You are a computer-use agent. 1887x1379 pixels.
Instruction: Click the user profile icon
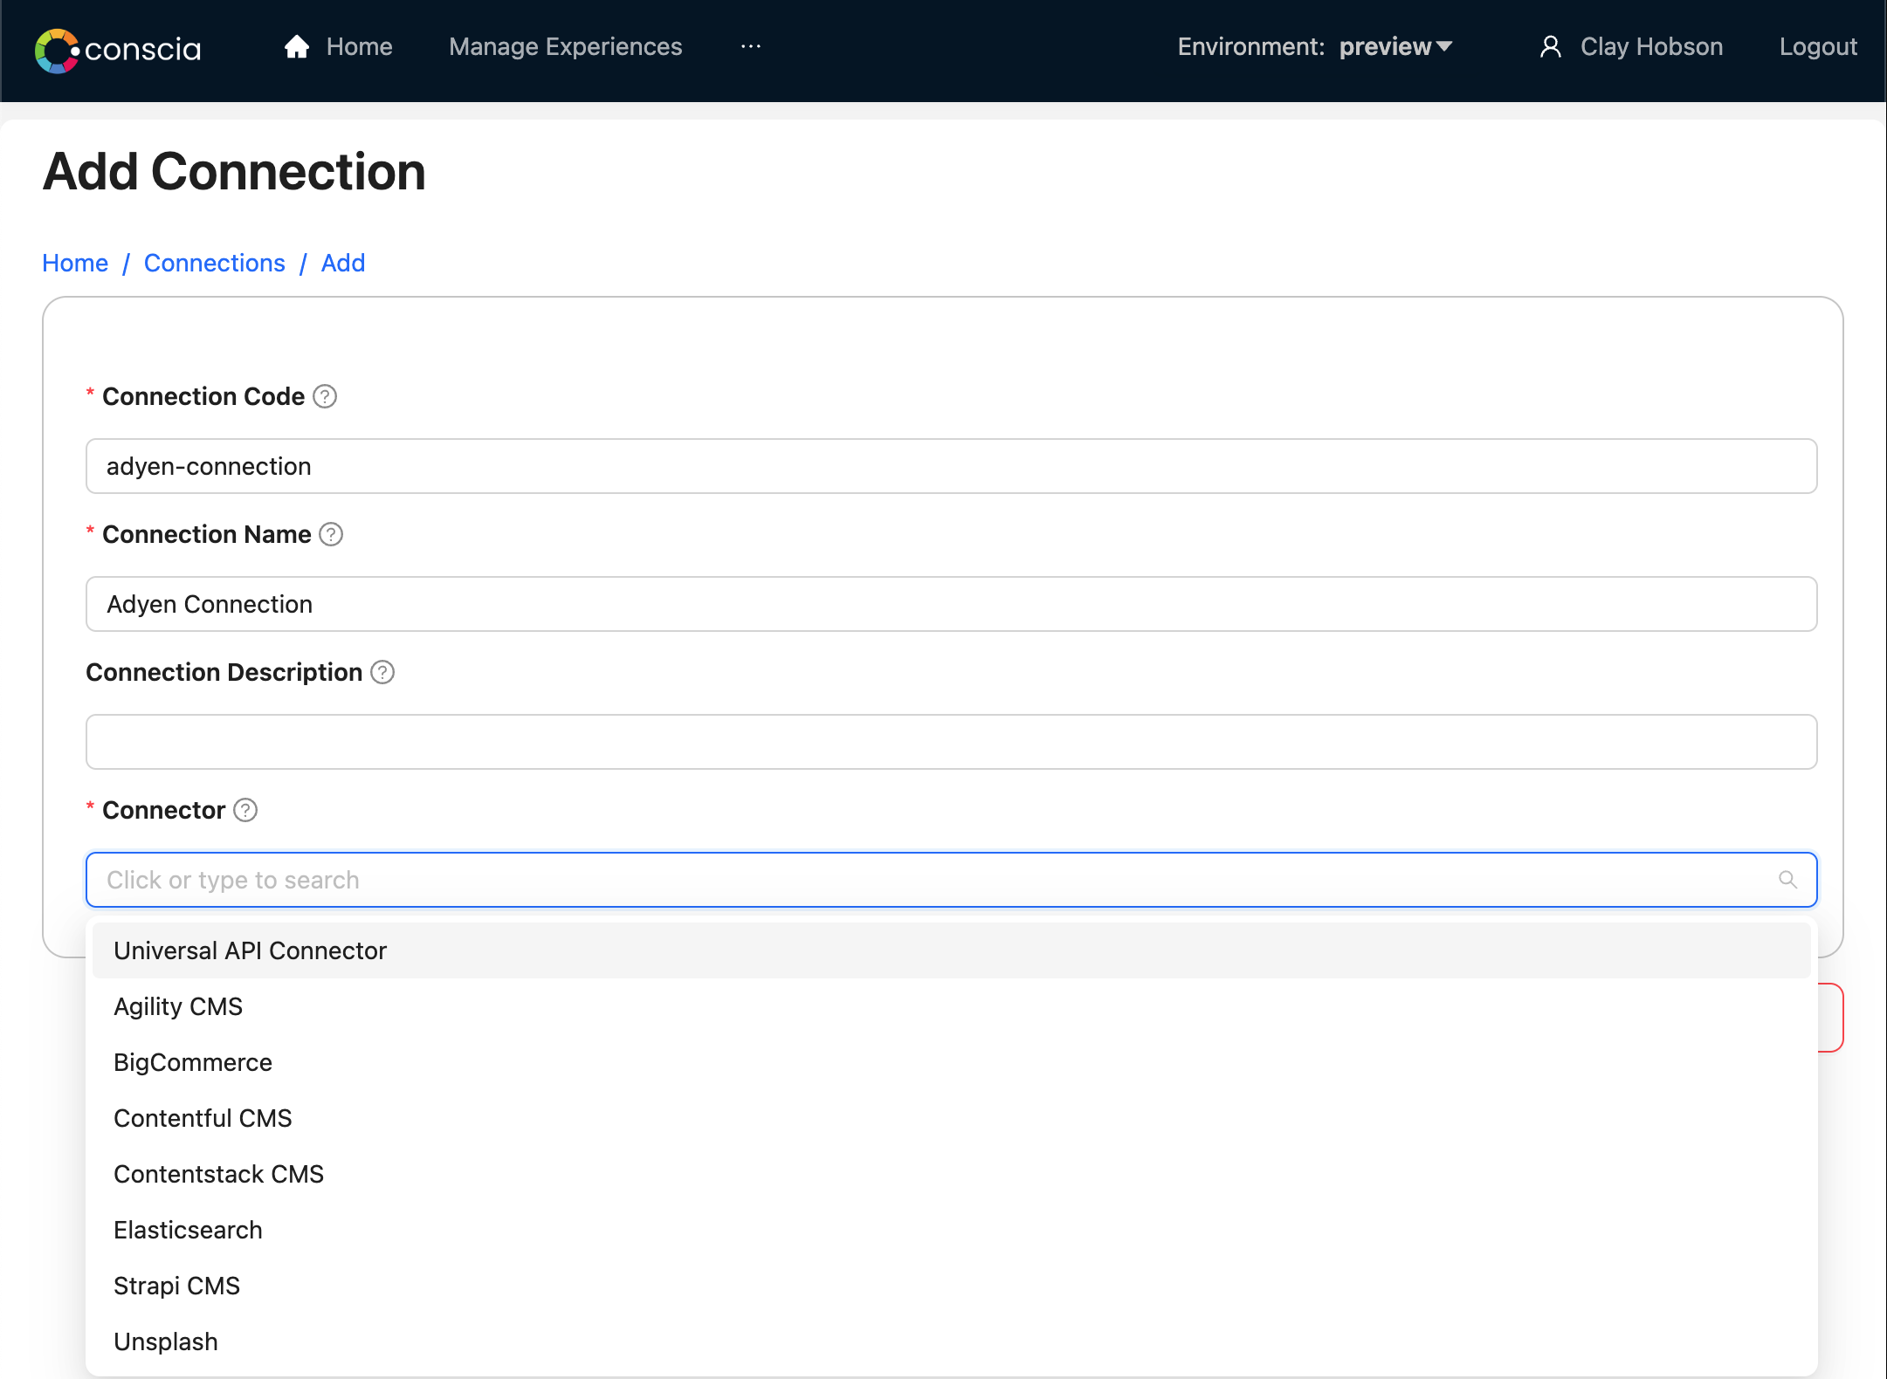(1551, 47)
